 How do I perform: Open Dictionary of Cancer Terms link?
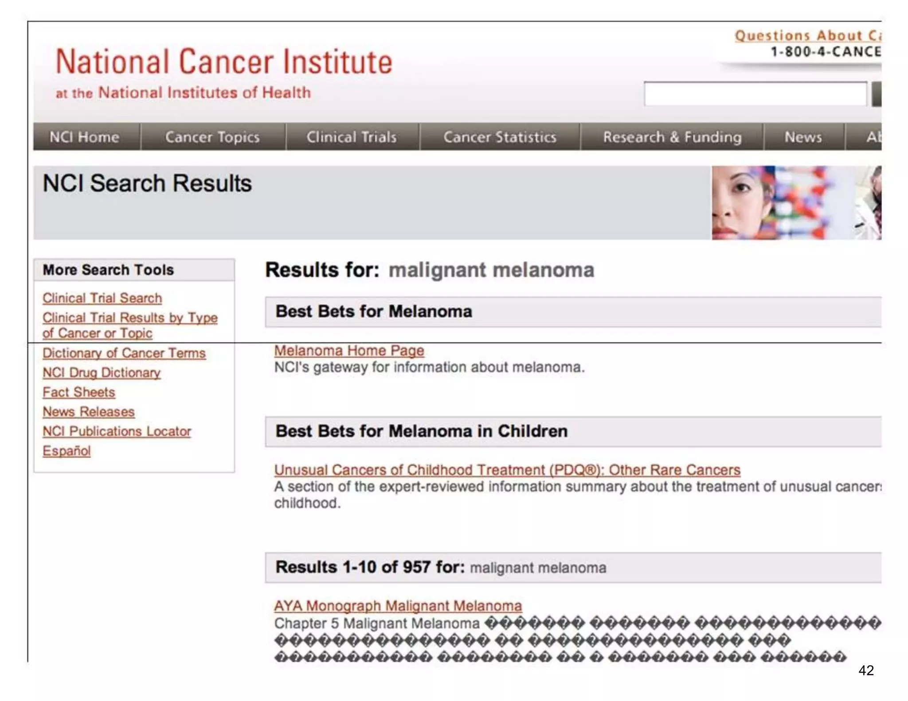[124, 353]
